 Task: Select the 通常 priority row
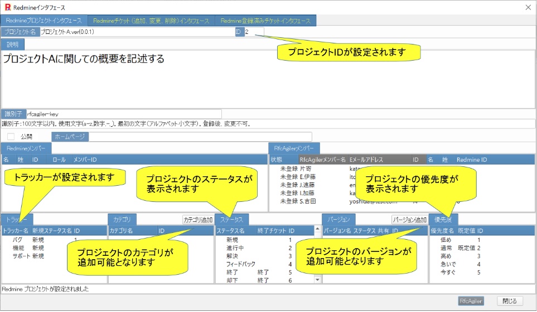(x=482, y=248)
